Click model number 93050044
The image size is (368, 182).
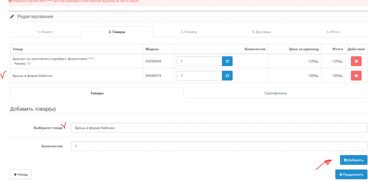153,61
